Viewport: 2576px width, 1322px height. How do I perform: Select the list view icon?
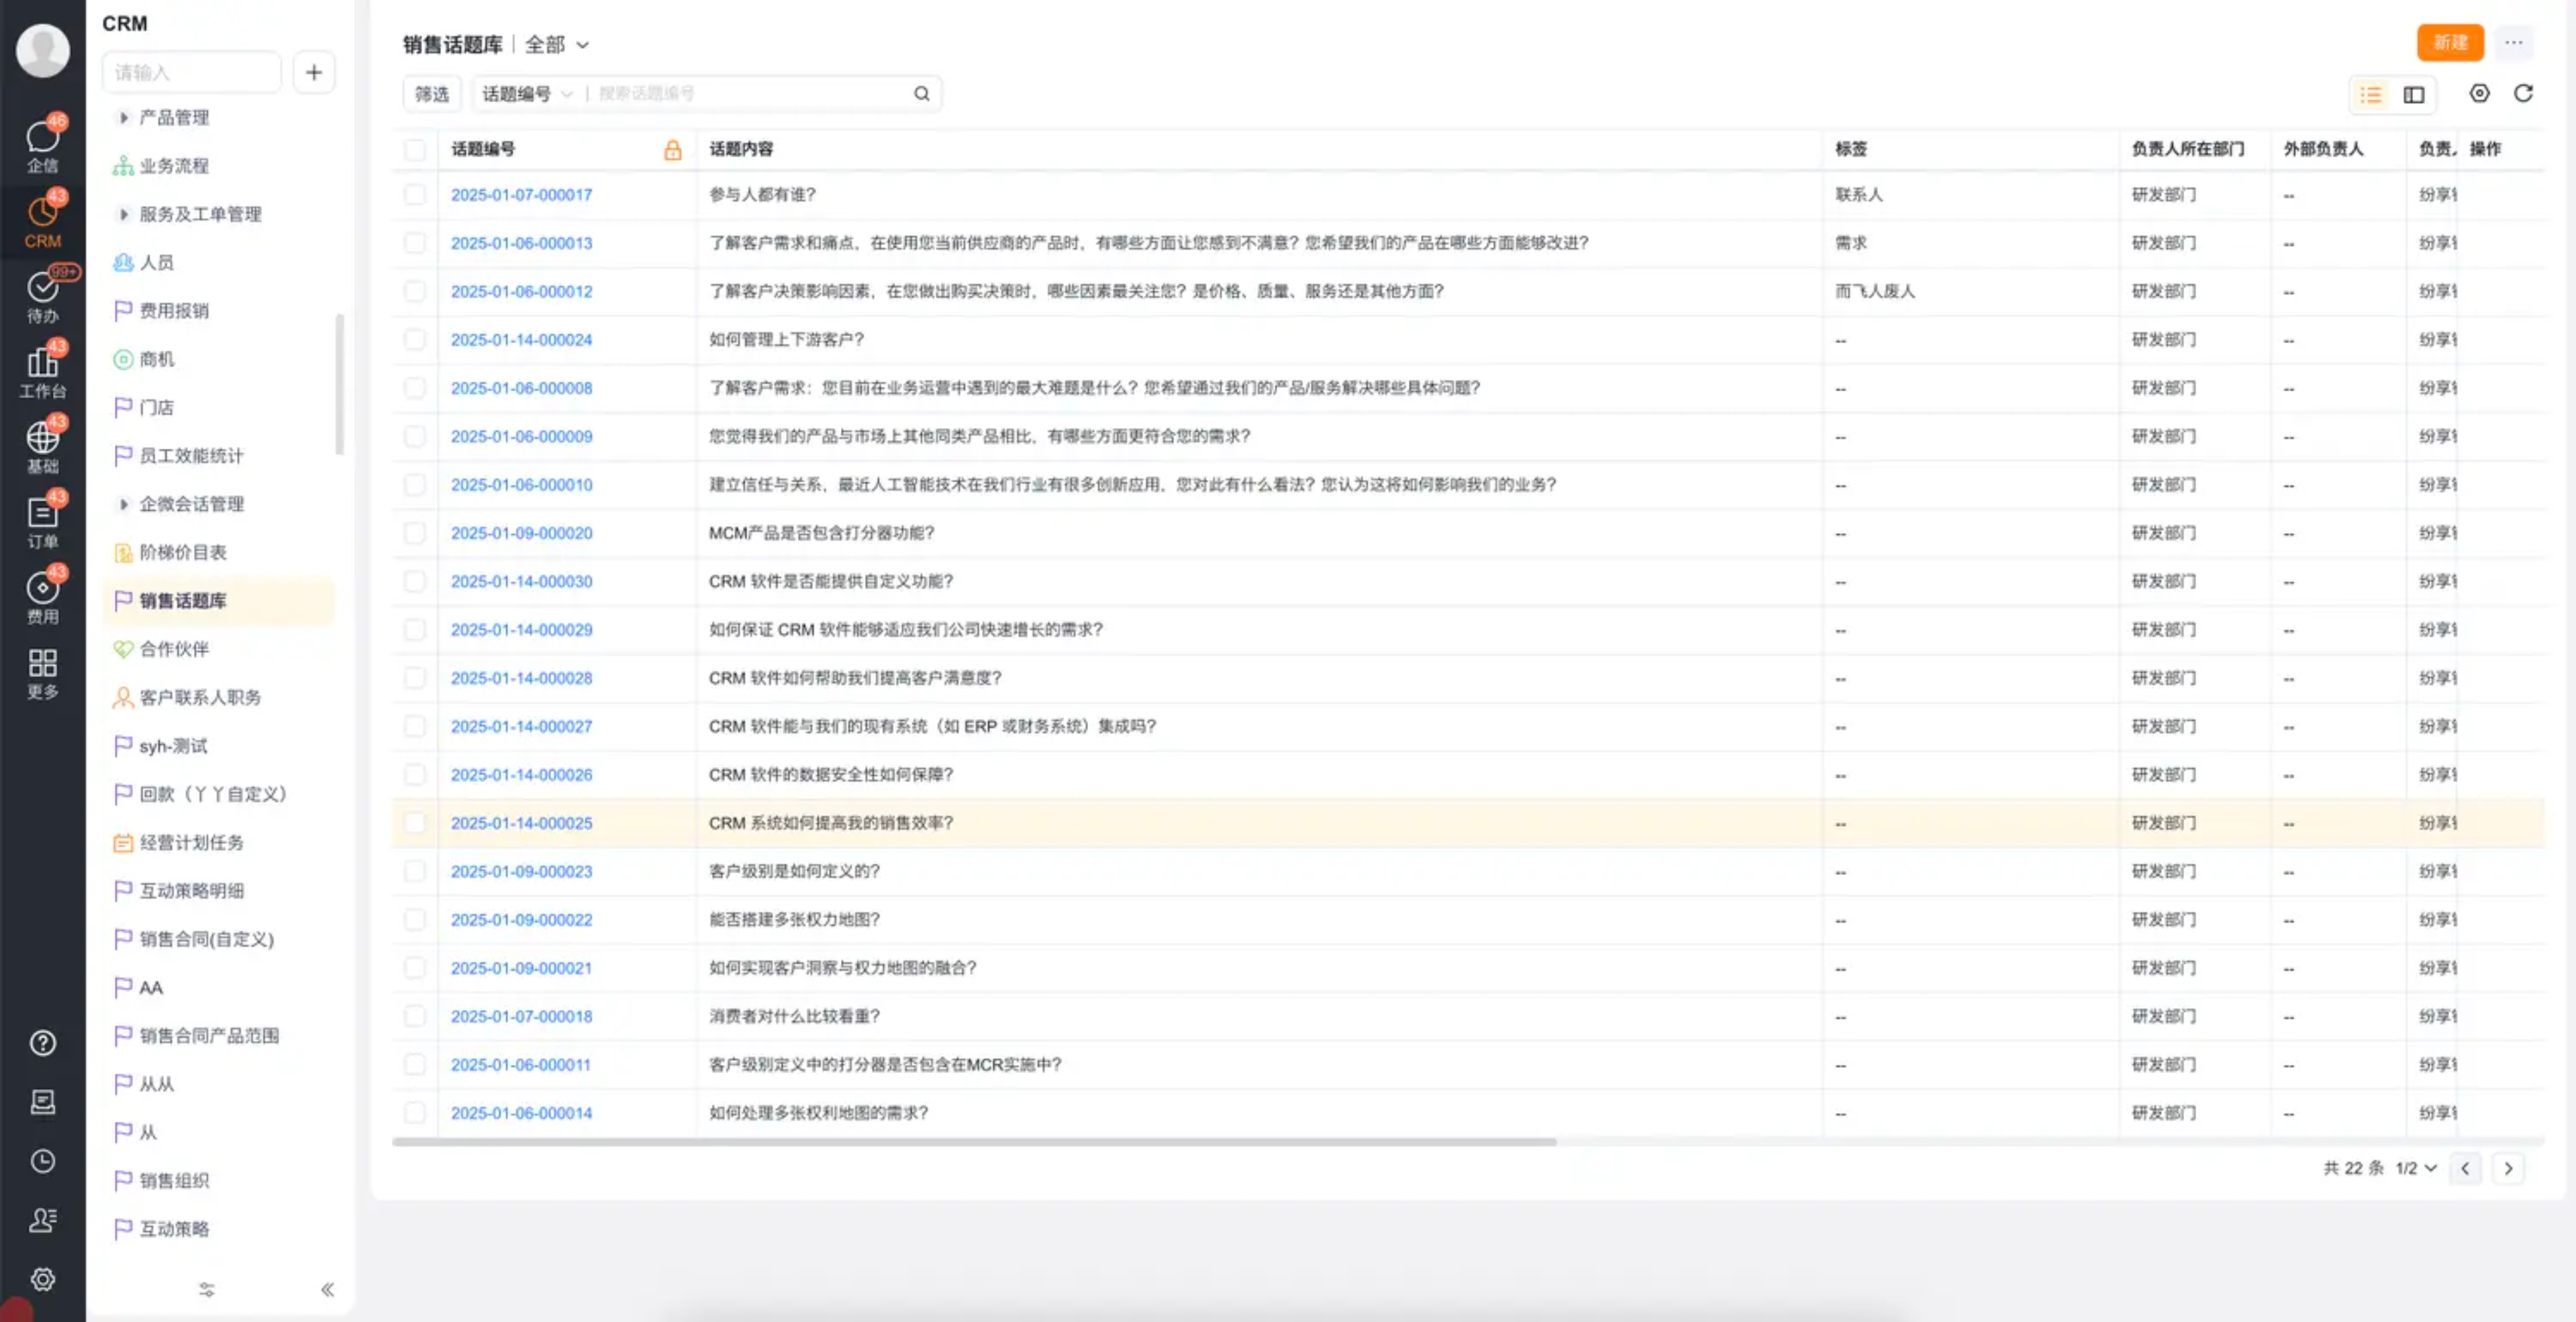pos(2370,95)
